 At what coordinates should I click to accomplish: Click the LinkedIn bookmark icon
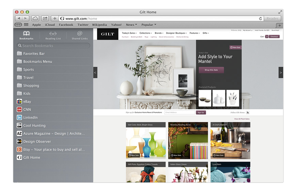pyautogui.click(x=19, y=118)
